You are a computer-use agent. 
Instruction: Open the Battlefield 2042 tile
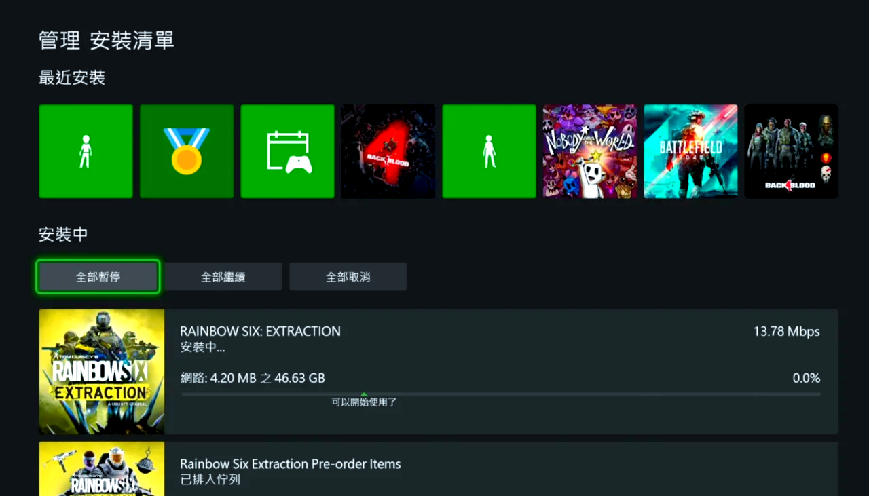[x=690, y=151]
